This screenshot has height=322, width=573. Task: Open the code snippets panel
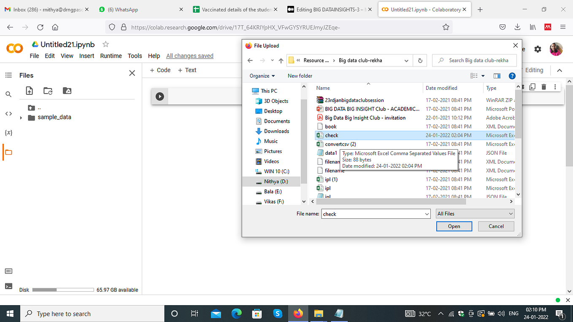(8, 113)
